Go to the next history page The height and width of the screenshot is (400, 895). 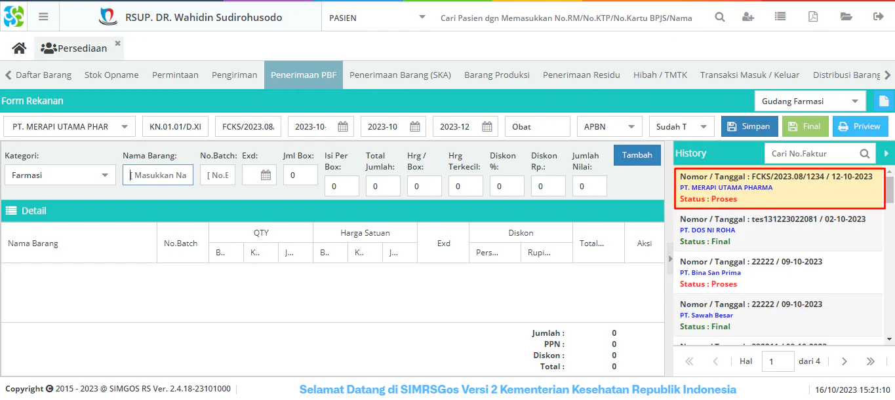coord(845,361)
